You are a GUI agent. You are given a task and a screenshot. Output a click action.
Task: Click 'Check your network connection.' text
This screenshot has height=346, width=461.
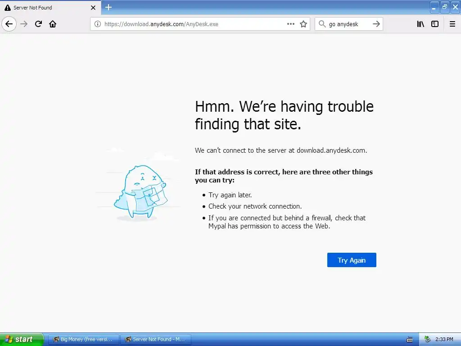click(255, 206)
